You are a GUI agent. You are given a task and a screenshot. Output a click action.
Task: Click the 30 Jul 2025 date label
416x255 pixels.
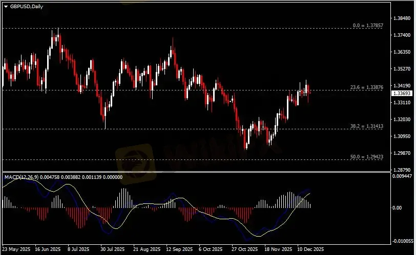tap(113, 249)
